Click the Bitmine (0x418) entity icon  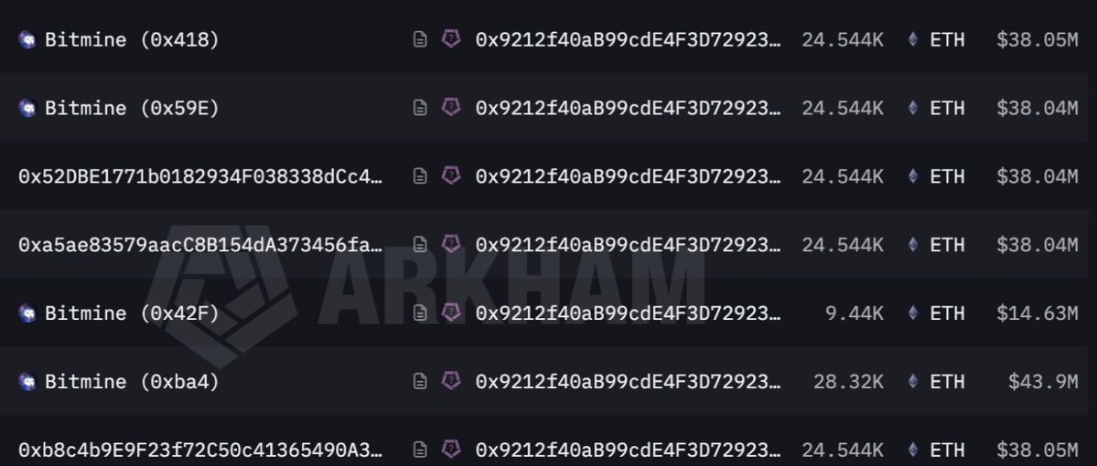click(x=27, y=40)
